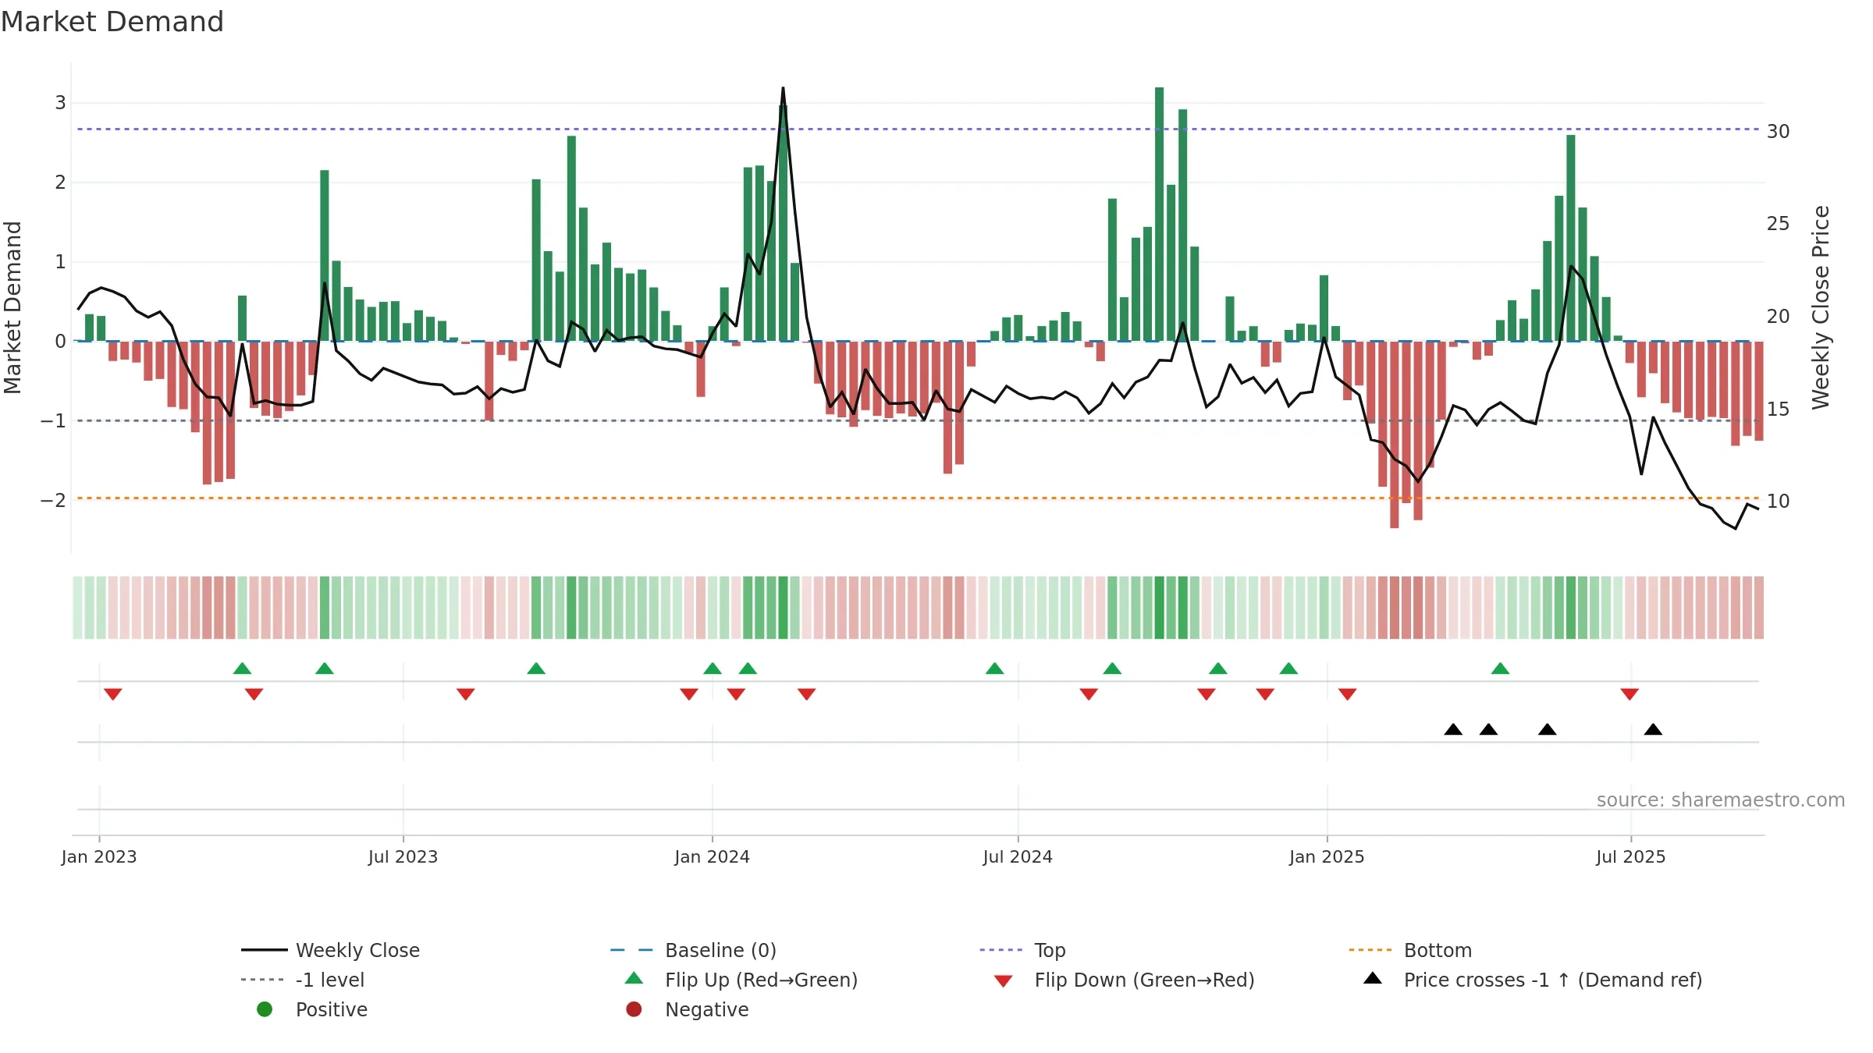
Task: Click the last green flip-up marker in 2025
Action: tap(1500, 668)
